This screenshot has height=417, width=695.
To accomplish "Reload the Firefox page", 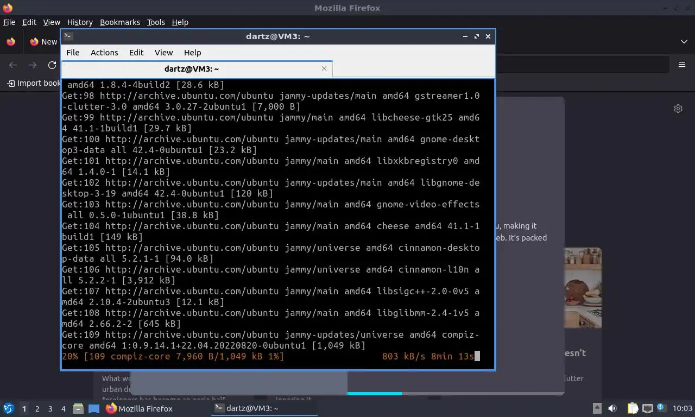I will point(52,65).
